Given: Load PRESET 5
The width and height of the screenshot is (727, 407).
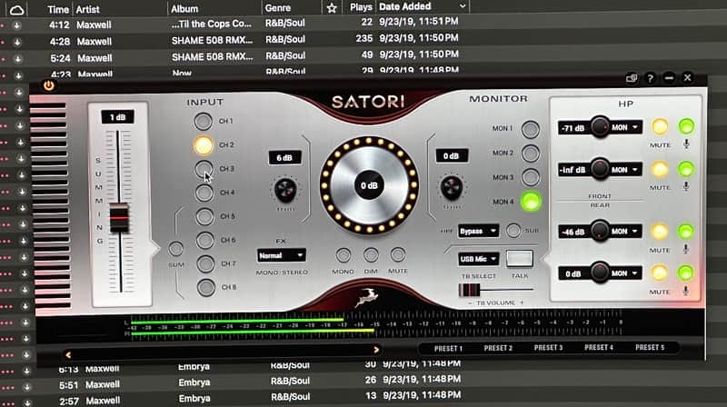Looking at the screenshot, I should (x=650, y=347).
